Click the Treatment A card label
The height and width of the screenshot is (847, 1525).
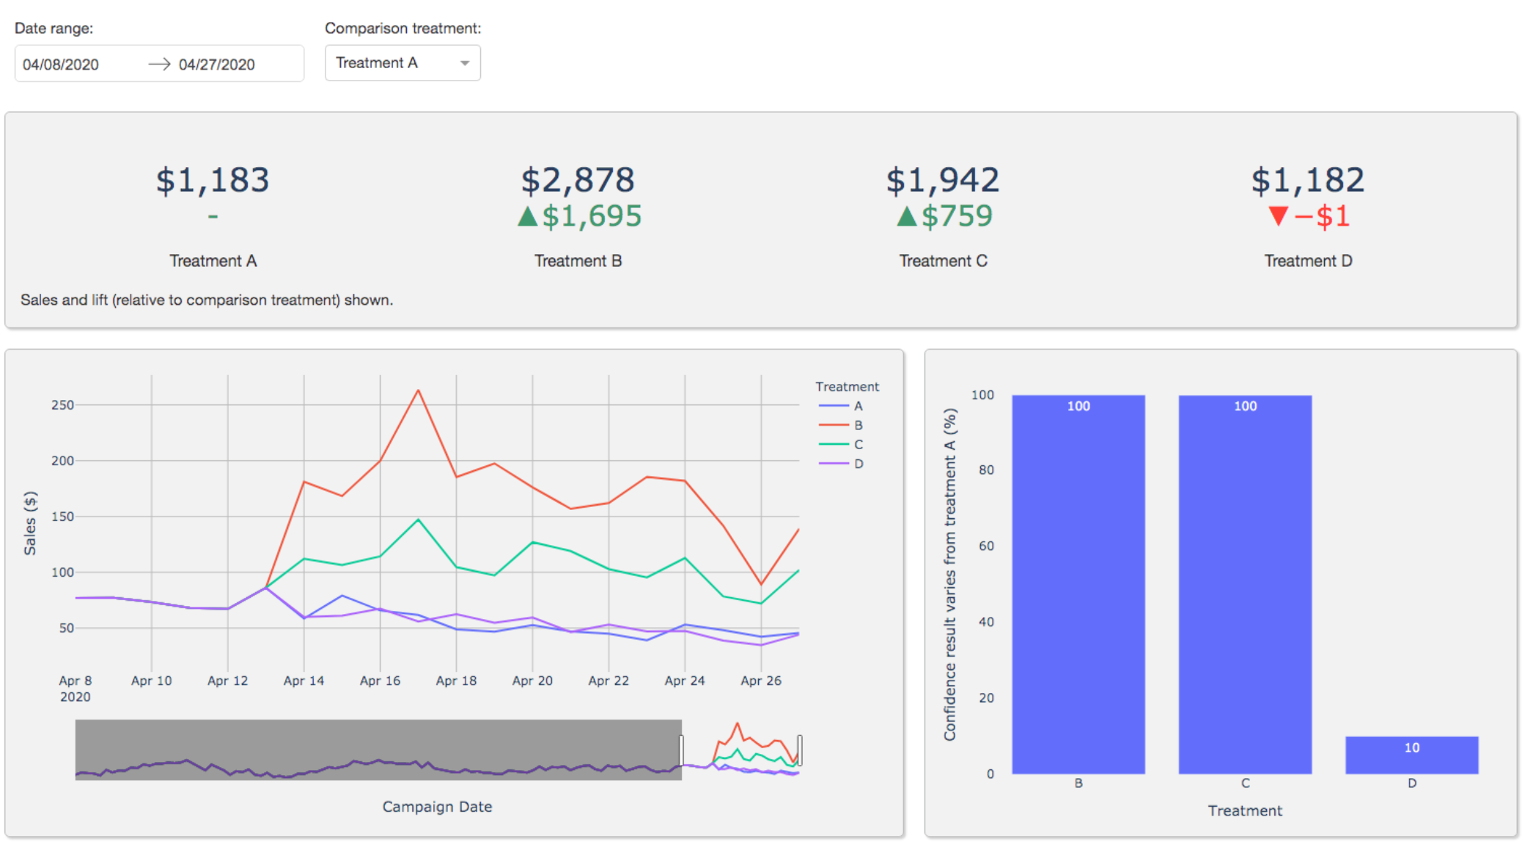(x=213, y=261)
